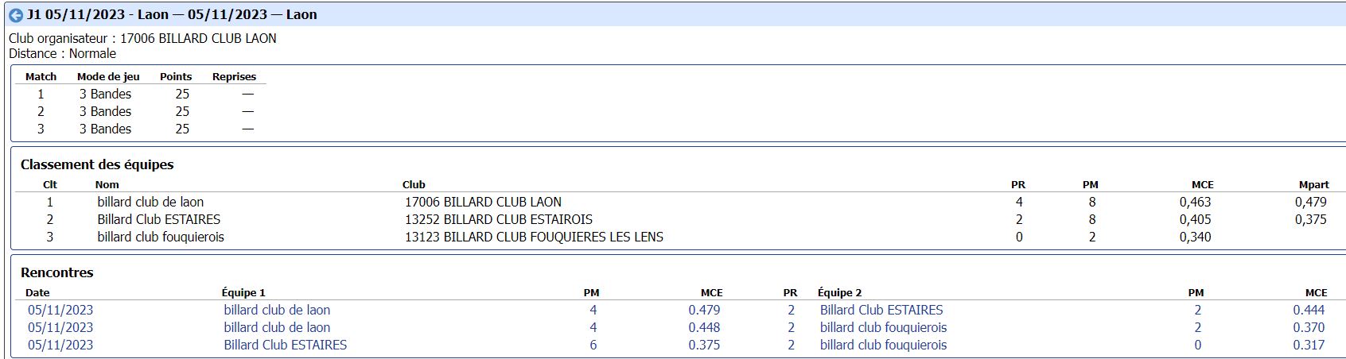Click PM value 6 in third Rencontres row
The height and width of the screenshot is (359, 1346).
[593, 345]
